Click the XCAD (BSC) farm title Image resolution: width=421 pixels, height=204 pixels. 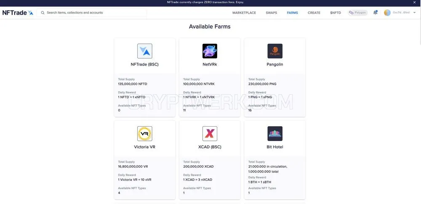coord(210,147)
